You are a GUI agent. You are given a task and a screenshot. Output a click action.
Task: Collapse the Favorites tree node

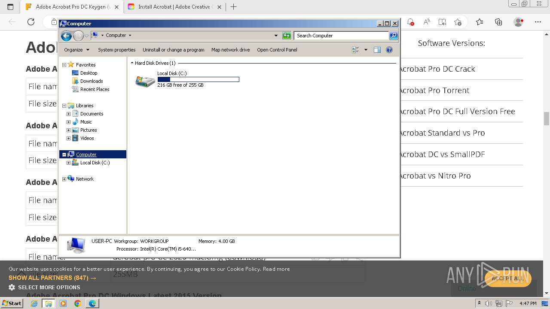click(x=64, y=65)
